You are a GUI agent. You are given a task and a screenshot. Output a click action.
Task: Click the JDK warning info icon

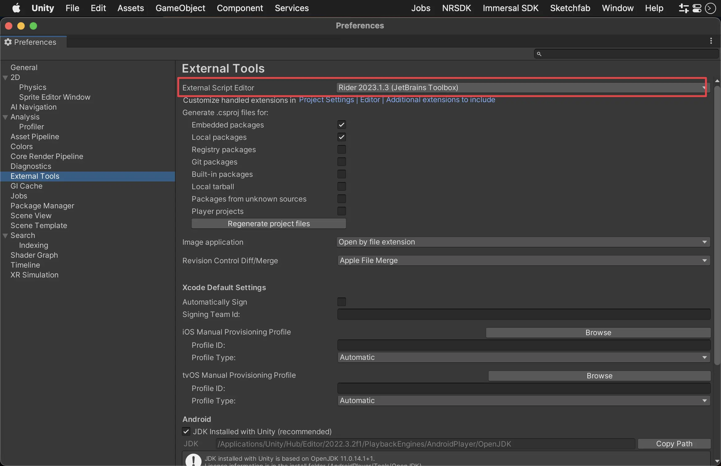coord(194,460)
